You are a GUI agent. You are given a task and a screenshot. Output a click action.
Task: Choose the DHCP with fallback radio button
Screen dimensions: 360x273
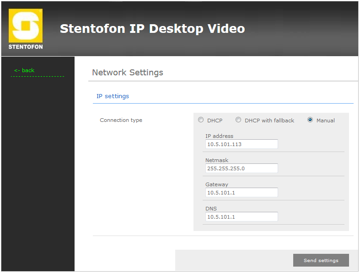[238, 120]
